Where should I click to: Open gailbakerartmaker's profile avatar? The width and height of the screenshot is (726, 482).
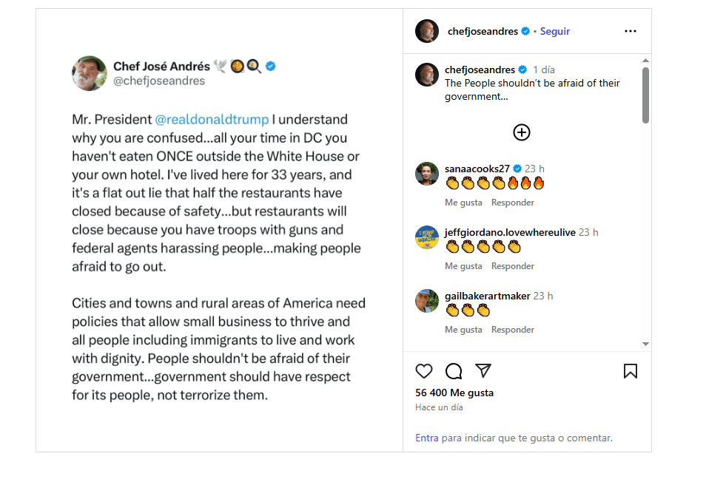pos(427,301)
